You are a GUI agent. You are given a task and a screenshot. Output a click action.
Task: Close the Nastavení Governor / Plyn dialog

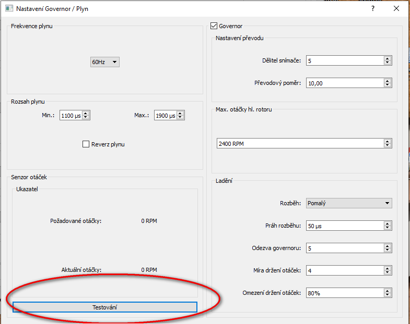click(x=396, y=9)
